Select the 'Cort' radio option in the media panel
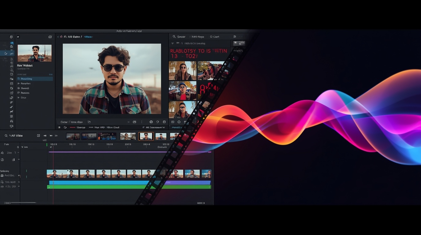Screen dimensions: 421x235 [x=214, y=37]
